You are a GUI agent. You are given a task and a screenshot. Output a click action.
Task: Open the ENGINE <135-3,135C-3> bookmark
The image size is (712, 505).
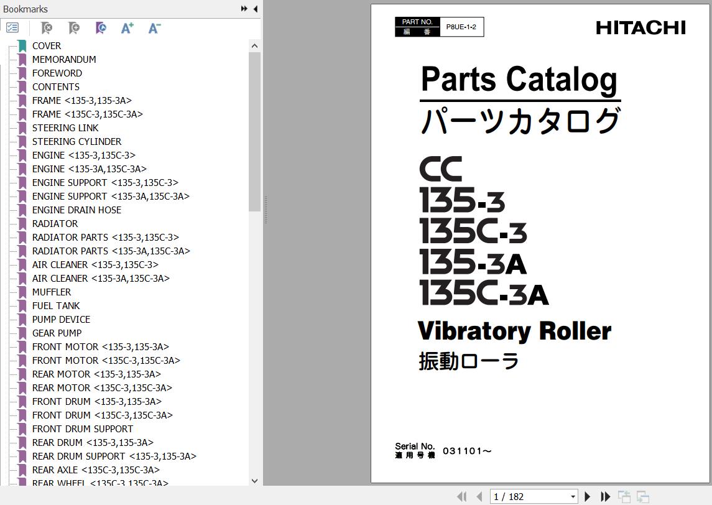pyautogui.click(x=83, y=155)
